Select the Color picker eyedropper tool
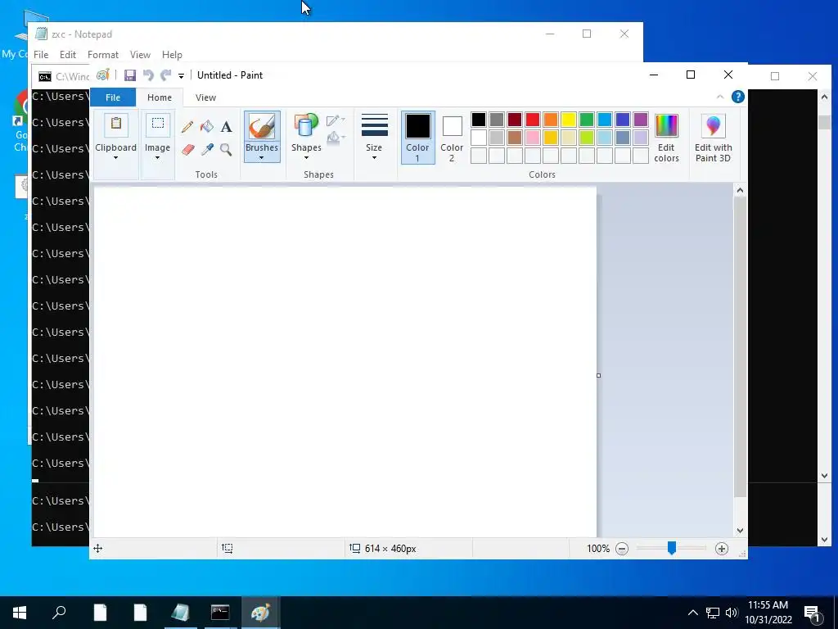This screenshot has height=629, width=838. [207, 149]
